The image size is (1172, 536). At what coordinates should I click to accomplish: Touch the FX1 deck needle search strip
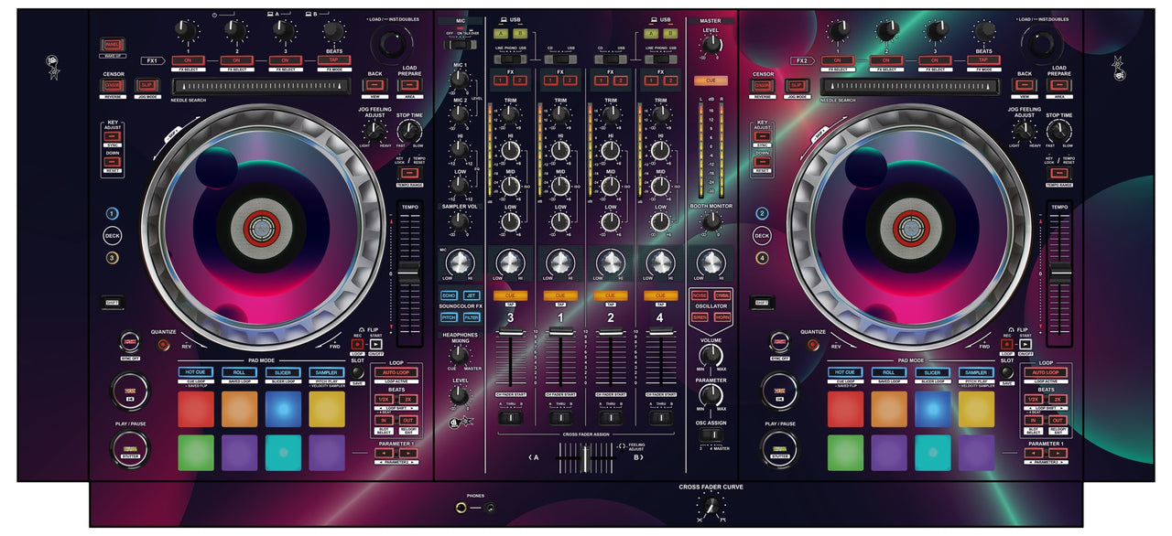[x=261, y=85]
